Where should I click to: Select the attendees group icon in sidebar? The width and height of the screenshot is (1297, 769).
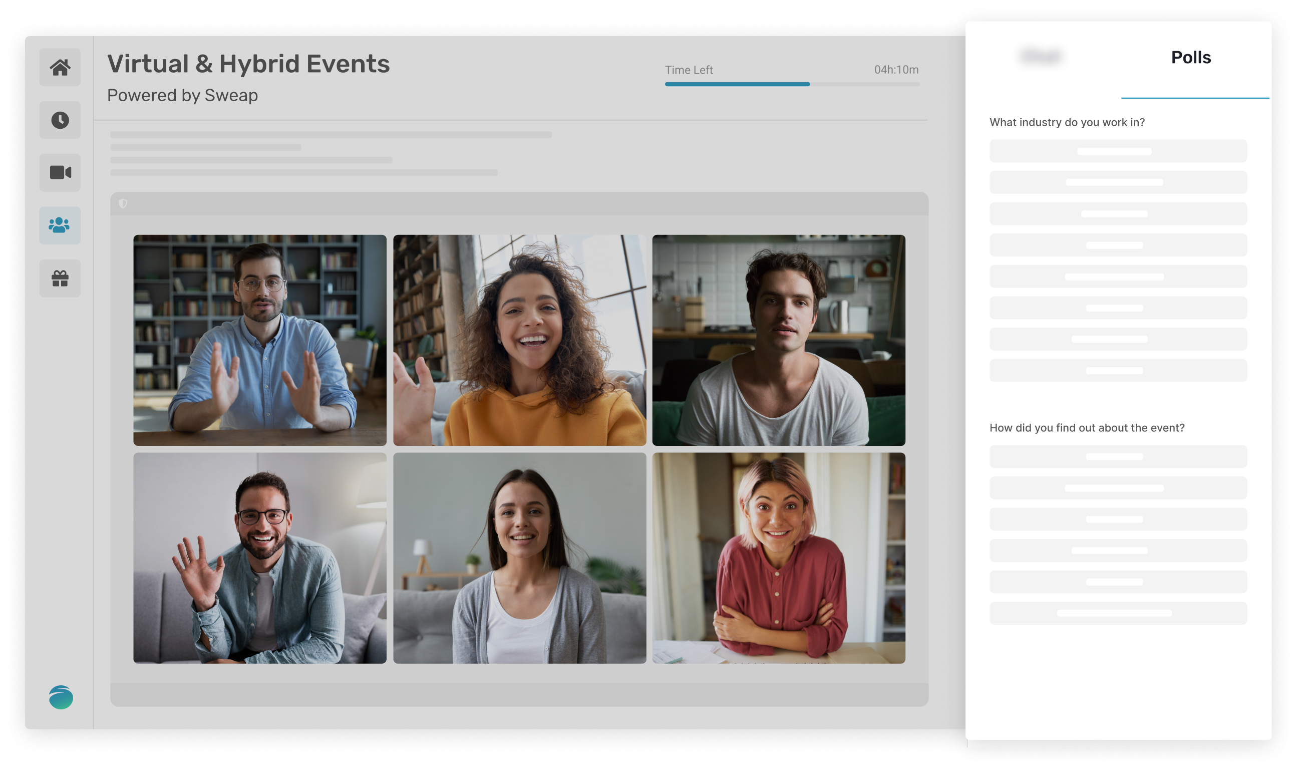[60, 225]
